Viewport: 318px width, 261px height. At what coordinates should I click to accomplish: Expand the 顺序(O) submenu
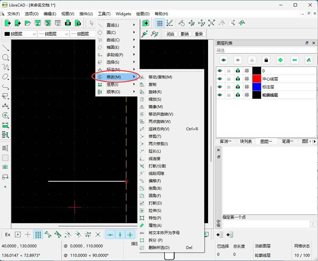coord(117,92)
